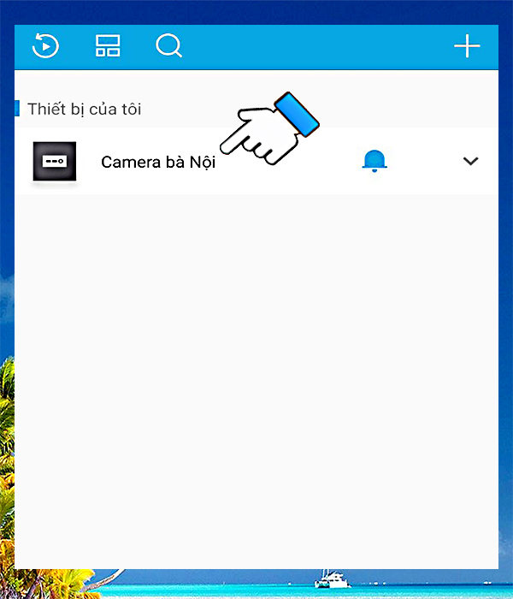513x599 pixels.
Task: Show channels under Camera bà Nội device
Action: (470, 161)
